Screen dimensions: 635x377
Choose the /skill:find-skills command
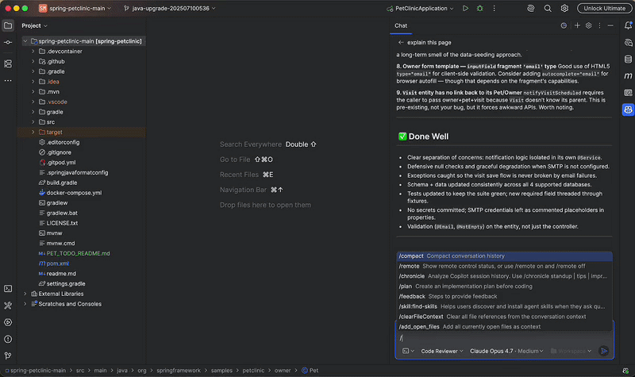click(504, 306)
